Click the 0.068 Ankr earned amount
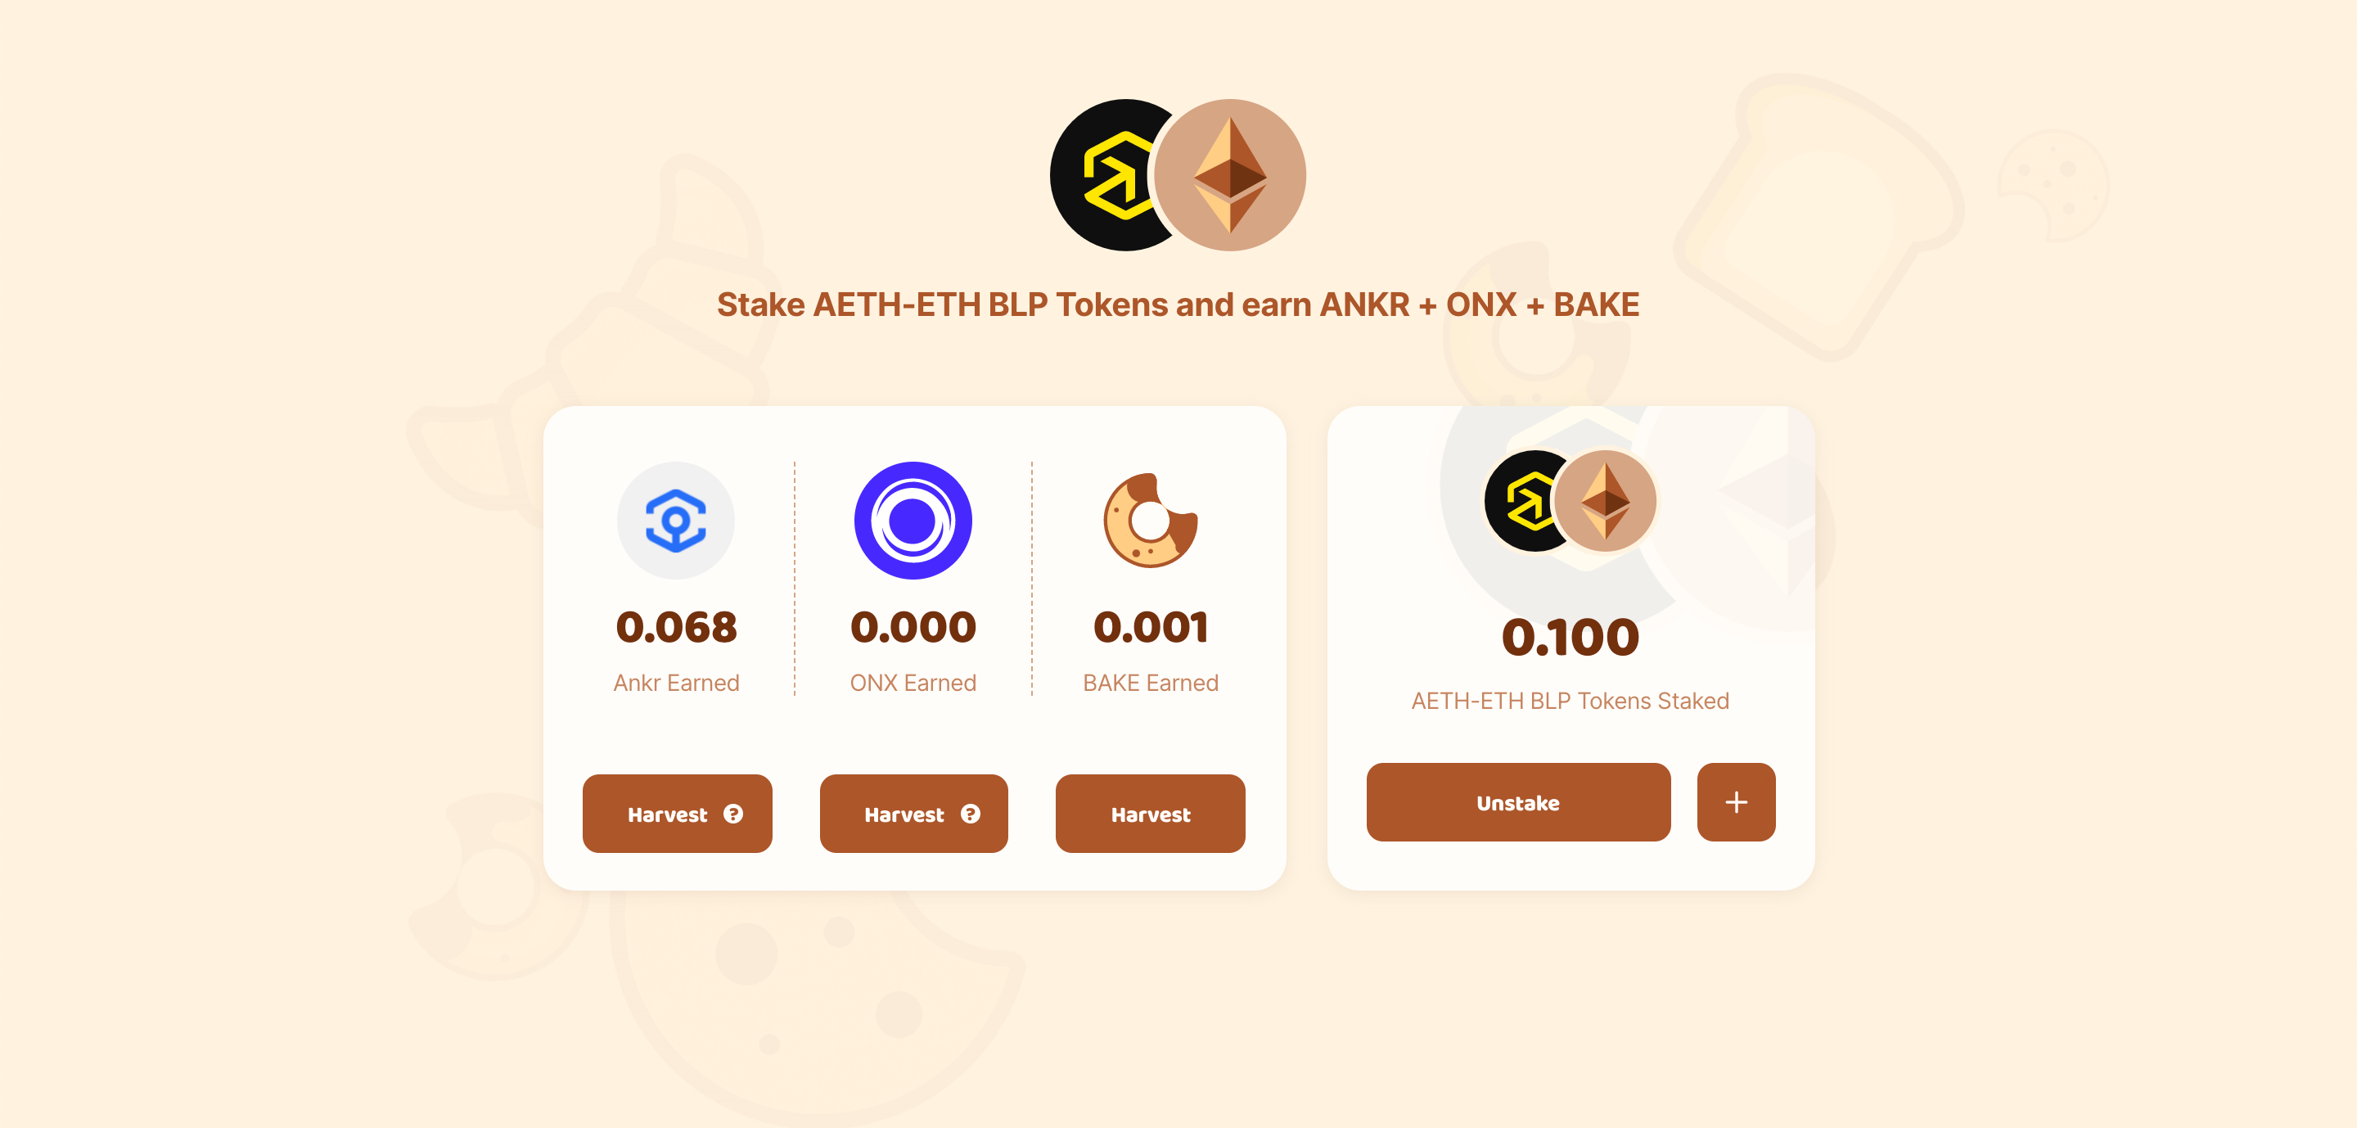The height and width of the screenshot is (1128, 2357). click(676, 628)
